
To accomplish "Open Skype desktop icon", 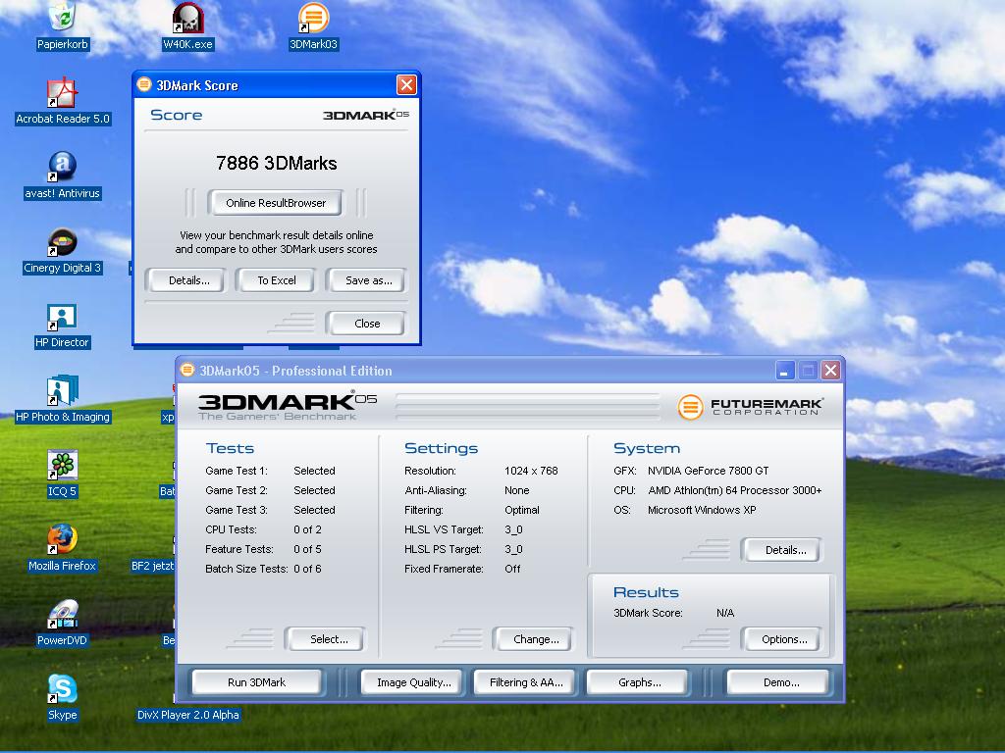I will (x=62, y=689).
